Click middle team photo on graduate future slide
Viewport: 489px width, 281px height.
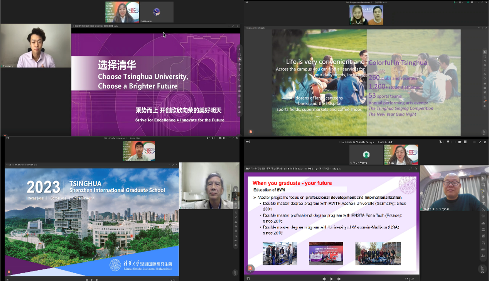point(326,254)
